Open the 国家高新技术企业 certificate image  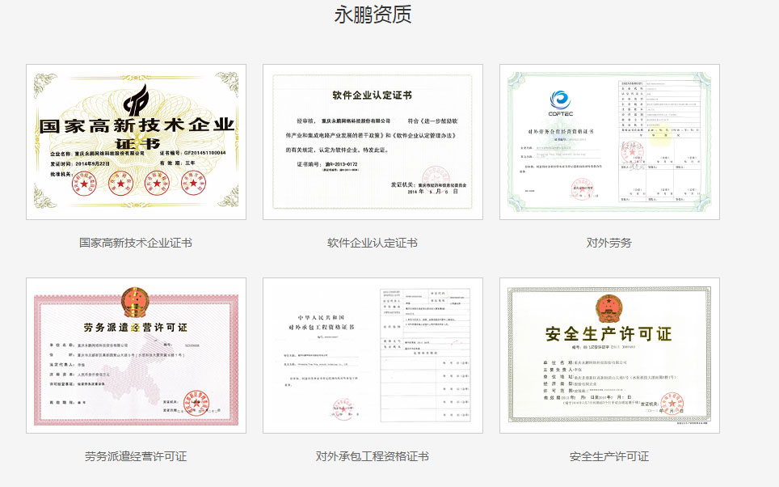136,142
